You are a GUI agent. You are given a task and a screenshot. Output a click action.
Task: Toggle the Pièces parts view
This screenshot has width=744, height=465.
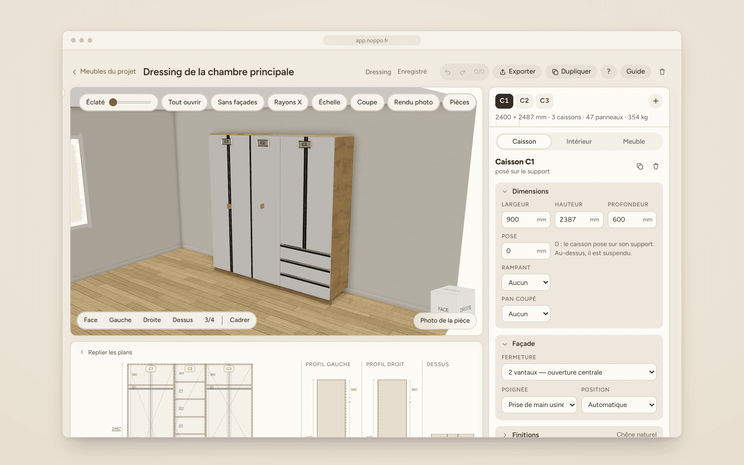click(459, 102)
